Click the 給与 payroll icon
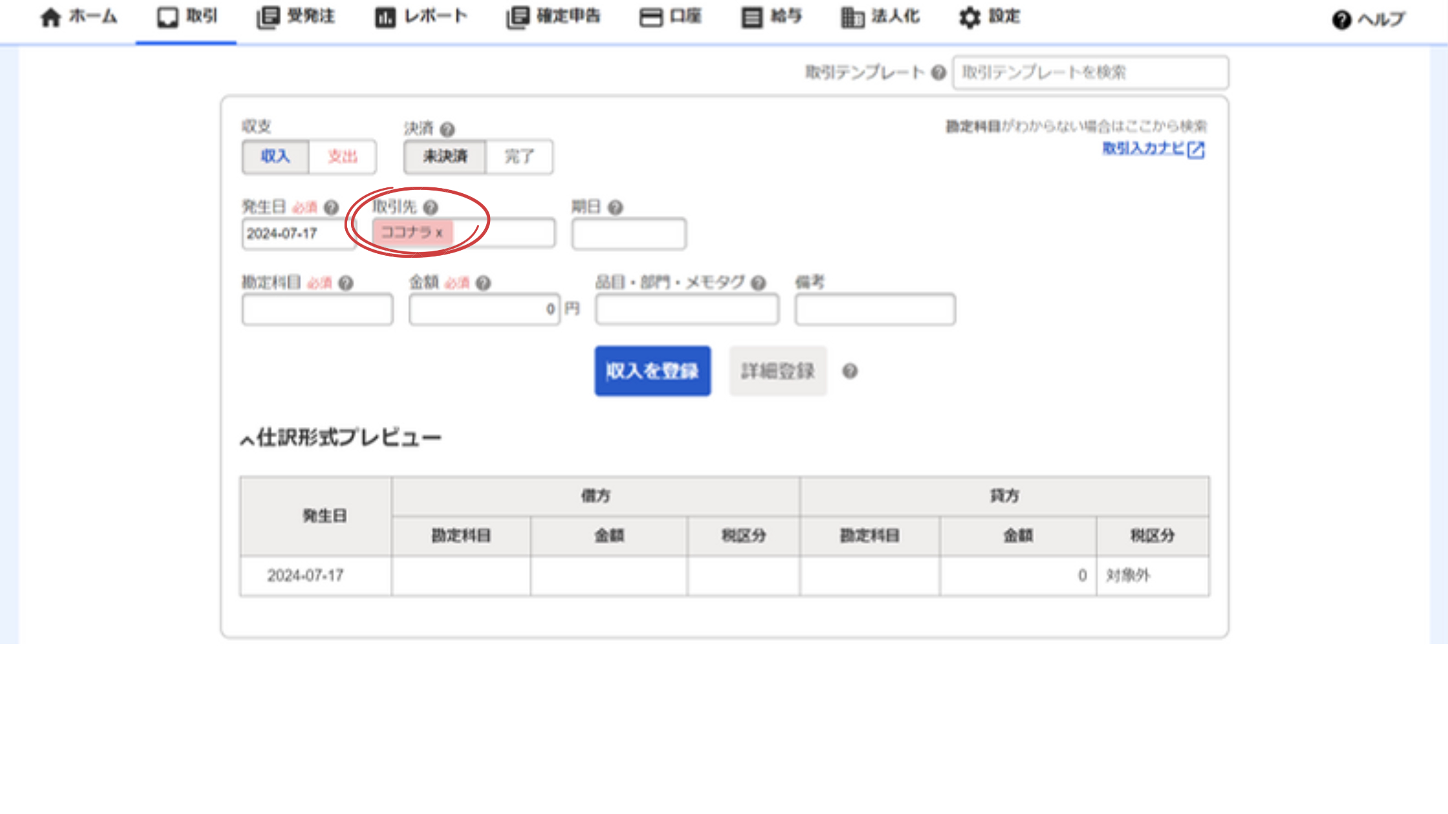The image size is (1448, 814). tap(751, 17)
